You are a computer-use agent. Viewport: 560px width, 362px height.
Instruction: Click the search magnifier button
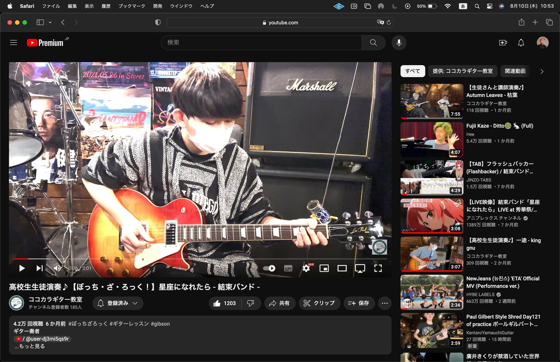pos(373,43)
